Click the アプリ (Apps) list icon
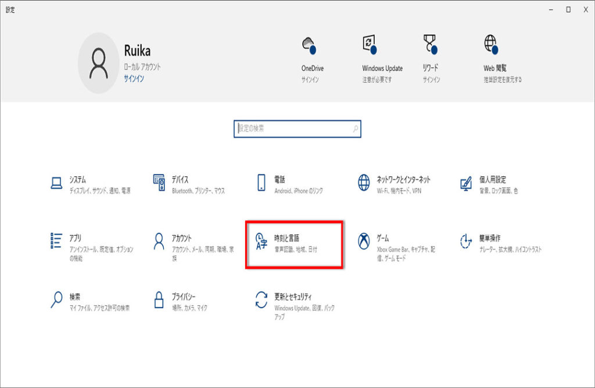This screenshot has height=388, width=595. point(56,241)
